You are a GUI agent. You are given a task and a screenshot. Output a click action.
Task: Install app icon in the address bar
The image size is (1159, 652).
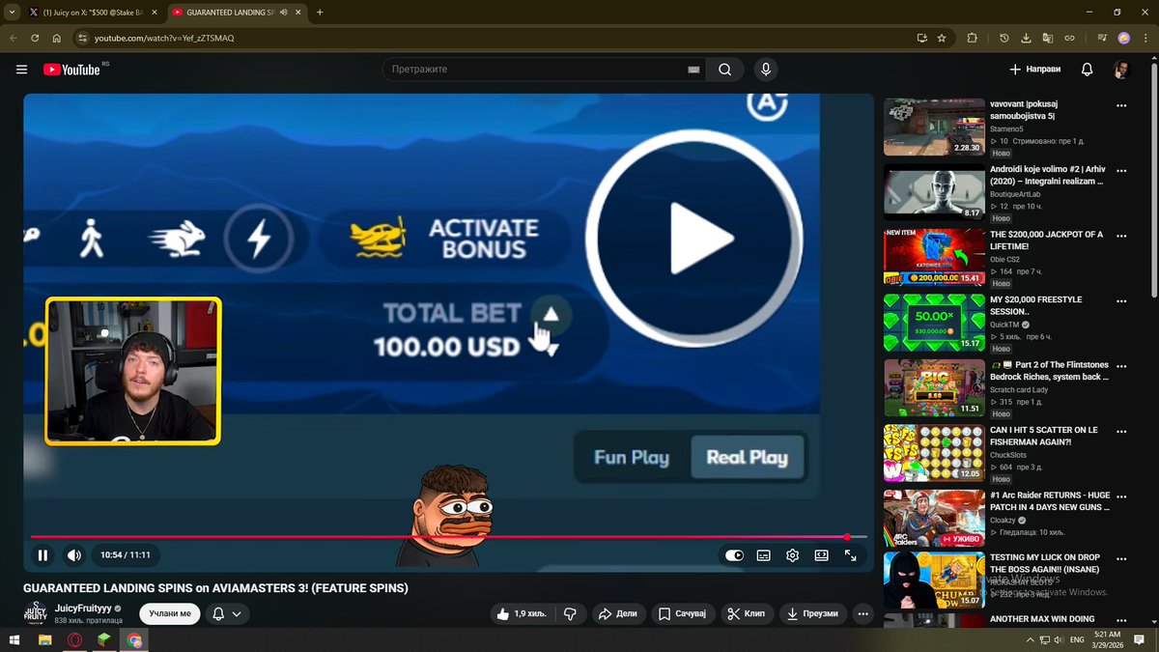click(922, 38)
